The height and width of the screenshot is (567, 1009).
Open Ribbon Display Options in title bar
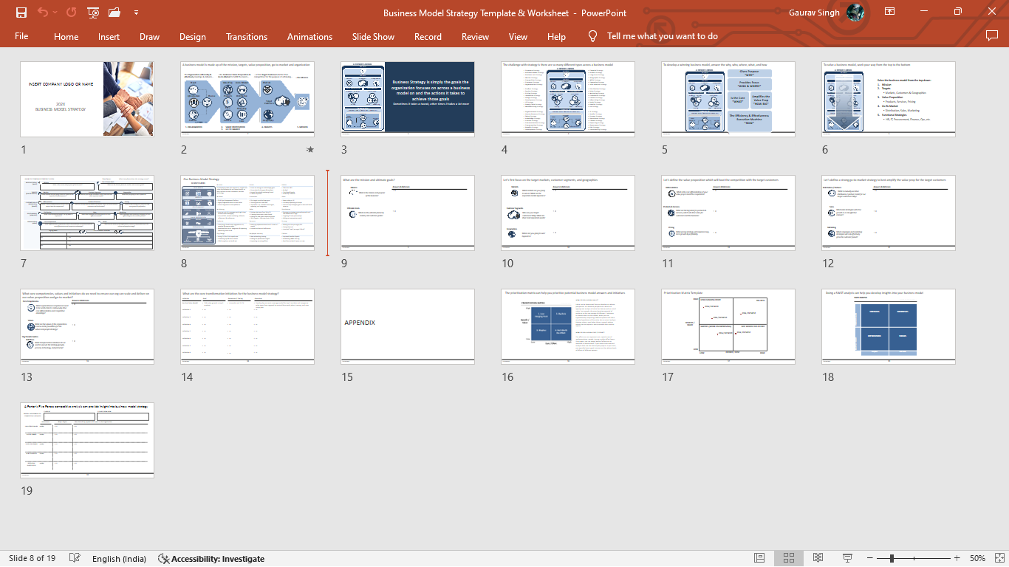click(x=890, y=13)
